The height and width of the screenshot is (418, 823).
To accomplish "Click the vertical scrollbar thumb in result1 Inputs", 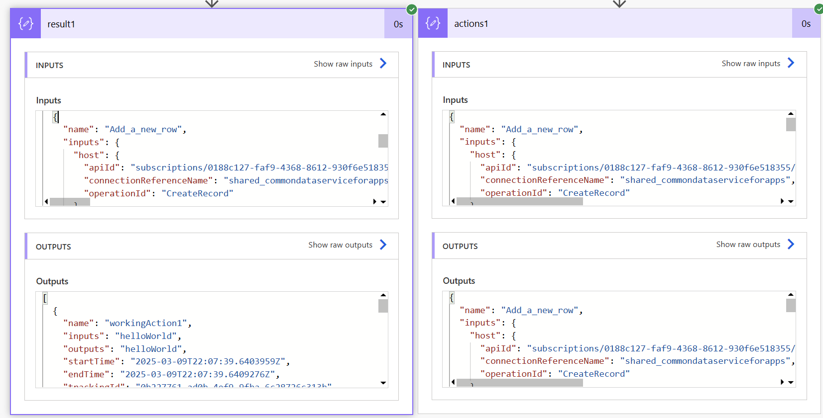I will [383, 141].
